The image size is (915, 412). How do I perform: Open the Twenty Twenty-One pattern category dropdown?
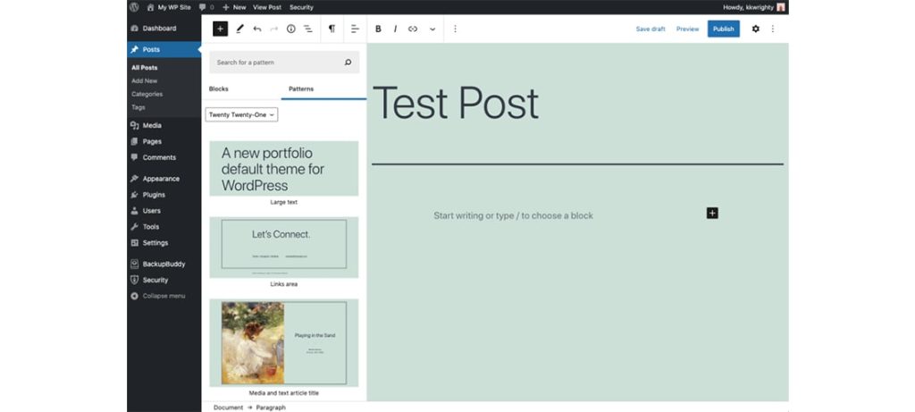(x=241, y=115)
